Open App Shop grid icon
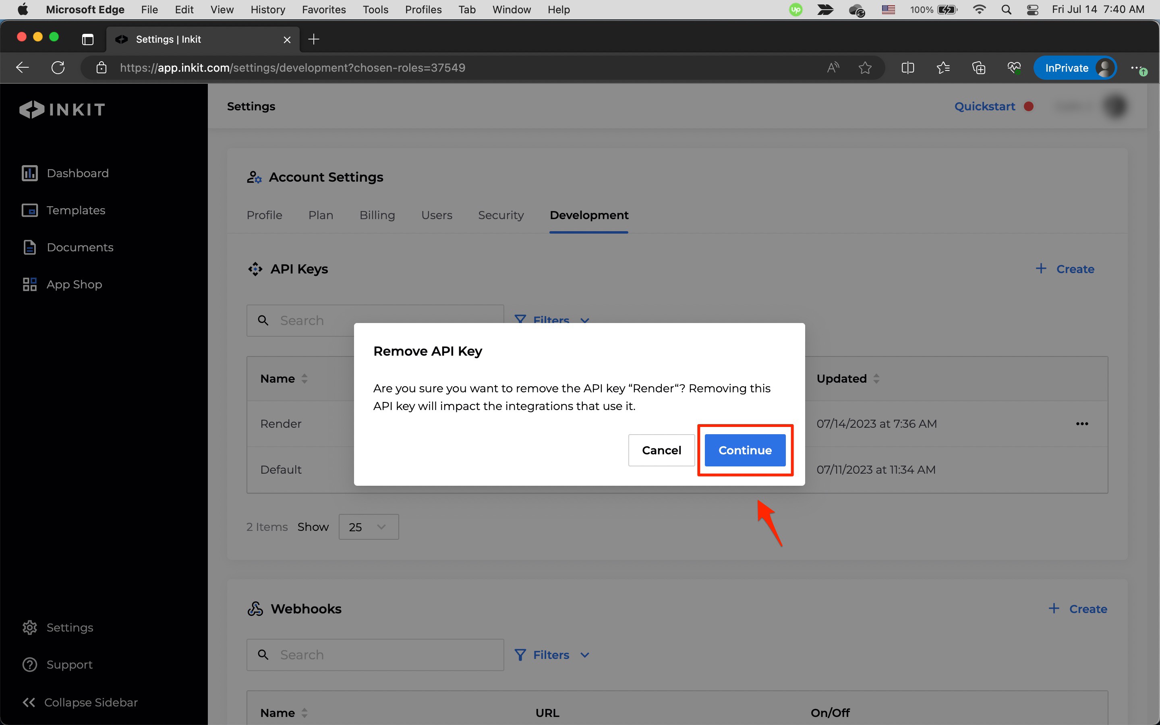This screenshot has width=1160, height=725. click(29, 284)
